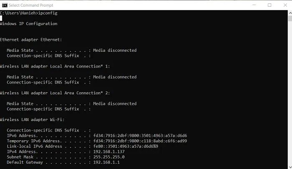Click the text cursor block below prompt
The height and width of the screenshot is (169, 292).
pyautogui.click(x=1, y=18)
